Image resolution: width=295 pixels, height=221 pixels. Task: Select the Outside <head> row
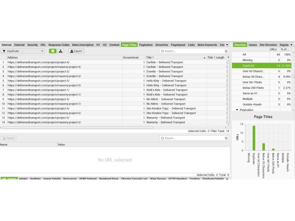tap(262, 105)
